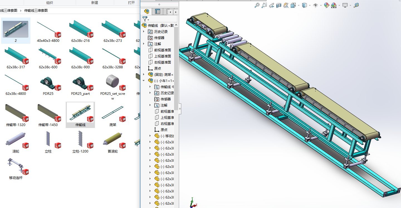The width and height of the screenshot is (401, 208).
Task: Open the Edit Appearance color ball
Action: (327, 5)
